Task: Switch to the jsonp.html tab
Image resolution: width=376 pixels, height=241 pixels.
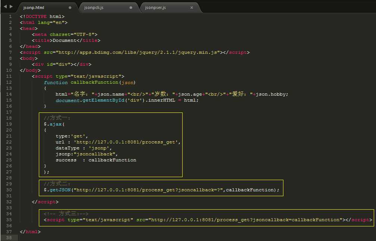Action: click(34, 7)
